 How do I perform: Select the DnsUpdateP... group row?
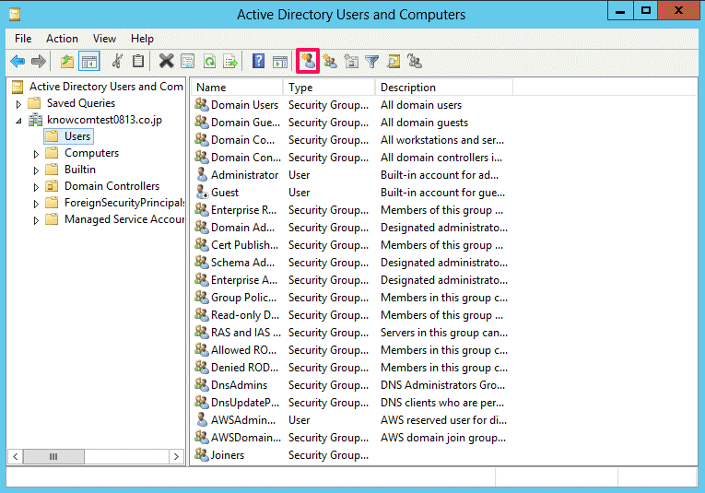point(351,403)
